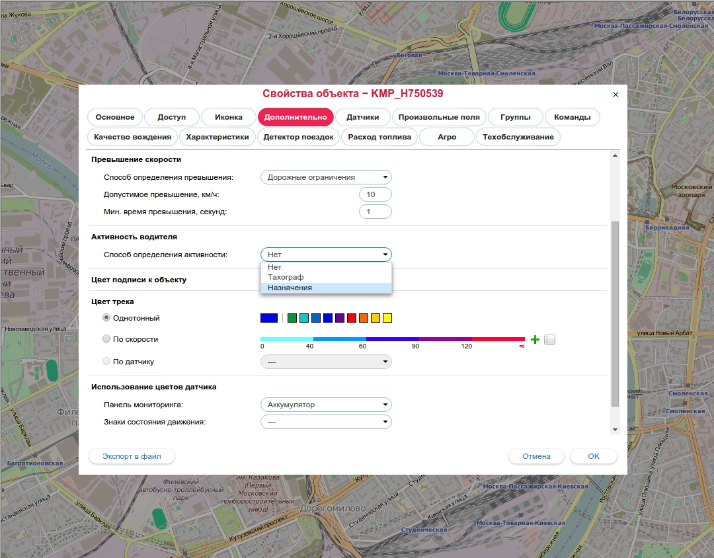Select the 'Однотонный' radio button
This screenshot has width=714, height=558.
(106, 318)
